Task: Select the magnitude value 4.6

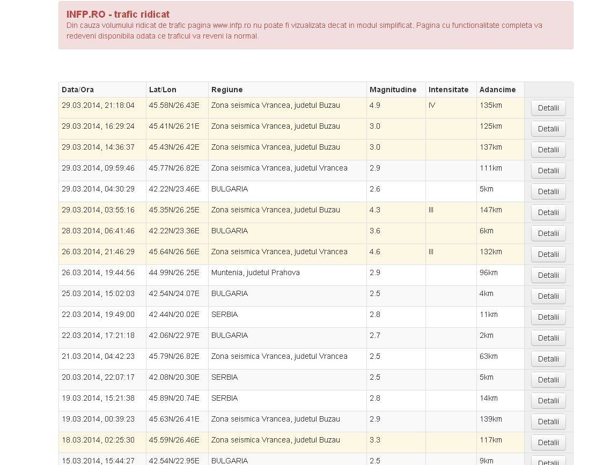Action: point(375,252)
